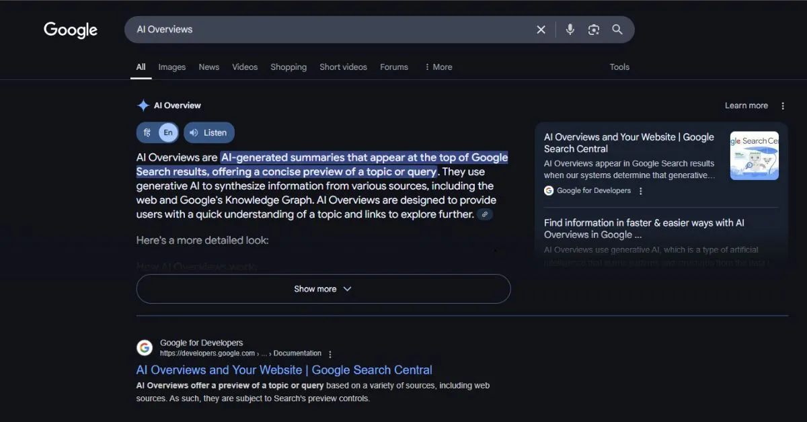The width and height of the screenshot is (807, 422).
Task: Open three-dot menu beside Google for Developers card
Action: tap(640, 191)
